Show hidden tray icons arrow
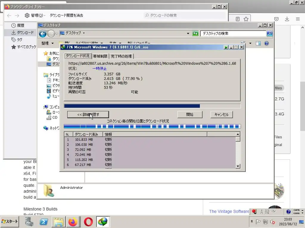 [252, 221]
